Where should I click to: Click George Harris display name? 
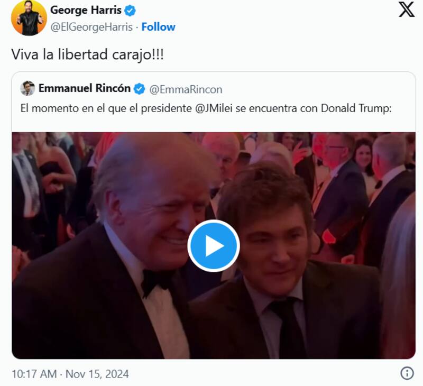pyautogui.click(x=85, y=9)
